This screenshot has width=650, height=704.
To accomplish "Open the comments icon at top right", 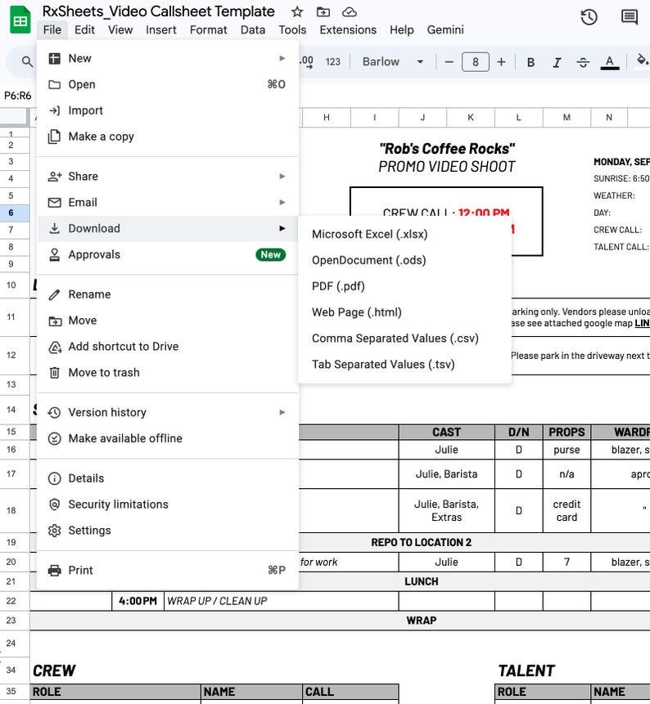I will coord(629,17).
